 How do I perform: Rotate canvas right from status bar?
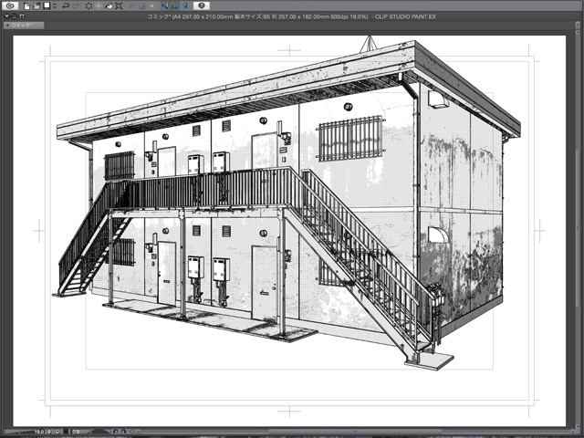click(x=123, y=432)
